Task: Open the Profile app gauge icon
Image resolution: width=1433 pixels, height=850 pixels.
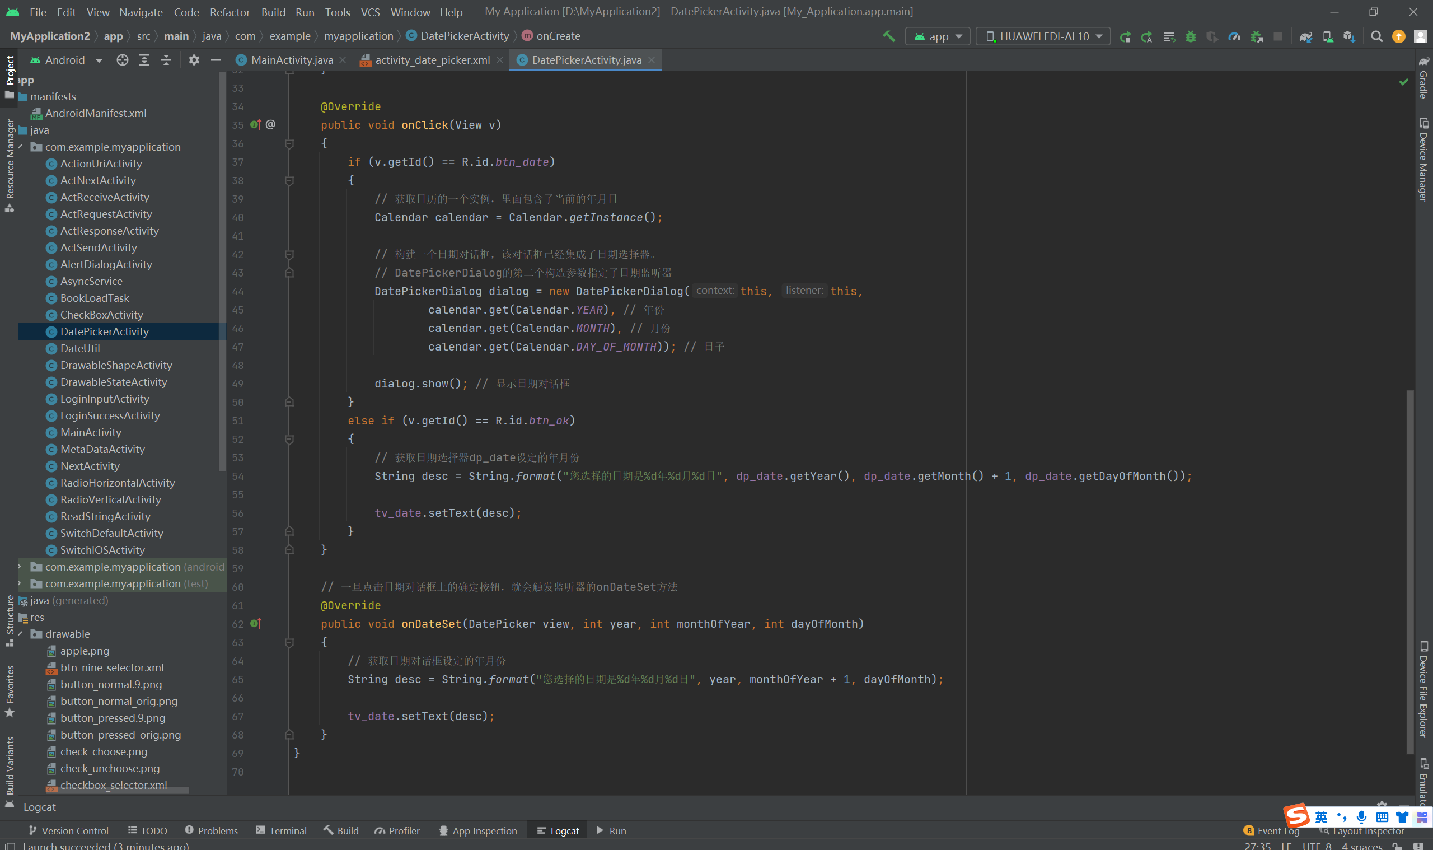Action: tap(1234, 36)
